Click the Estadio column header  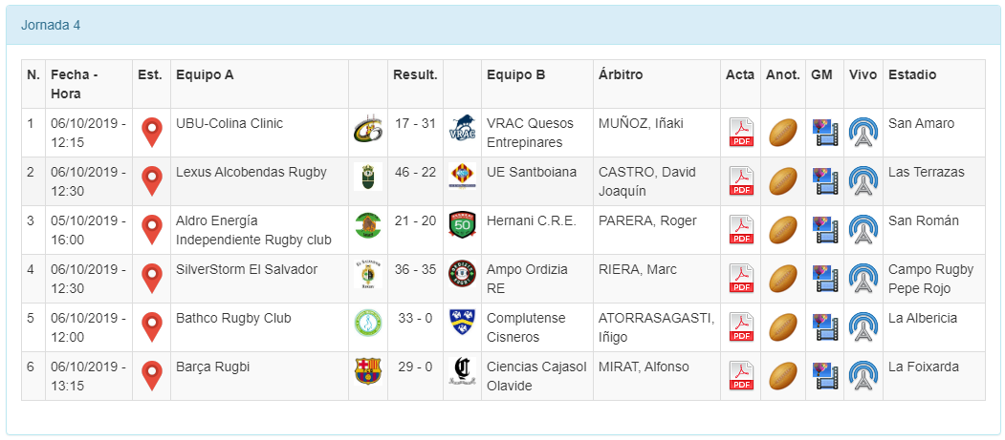(x=912, y=74)
